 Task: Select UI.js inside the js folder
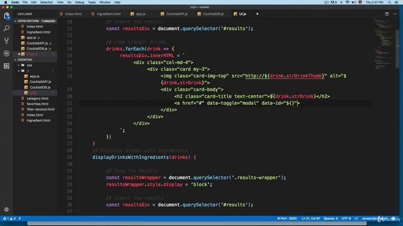tap(33, 93)
